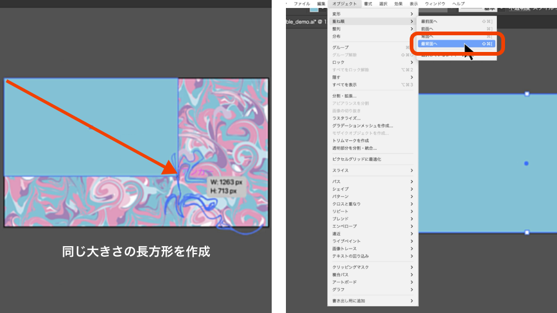Expand the 画像トレース submenu

point(373,249)
